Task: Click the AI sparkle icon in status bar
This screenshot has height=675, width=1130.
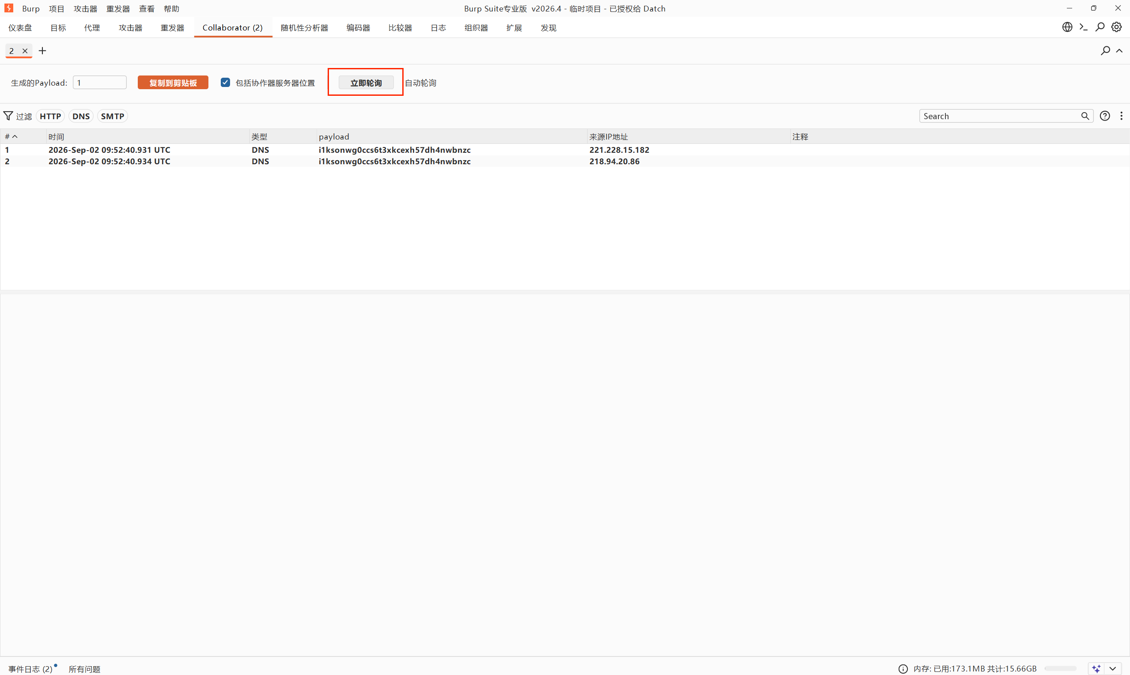Action: [1096, 669]
